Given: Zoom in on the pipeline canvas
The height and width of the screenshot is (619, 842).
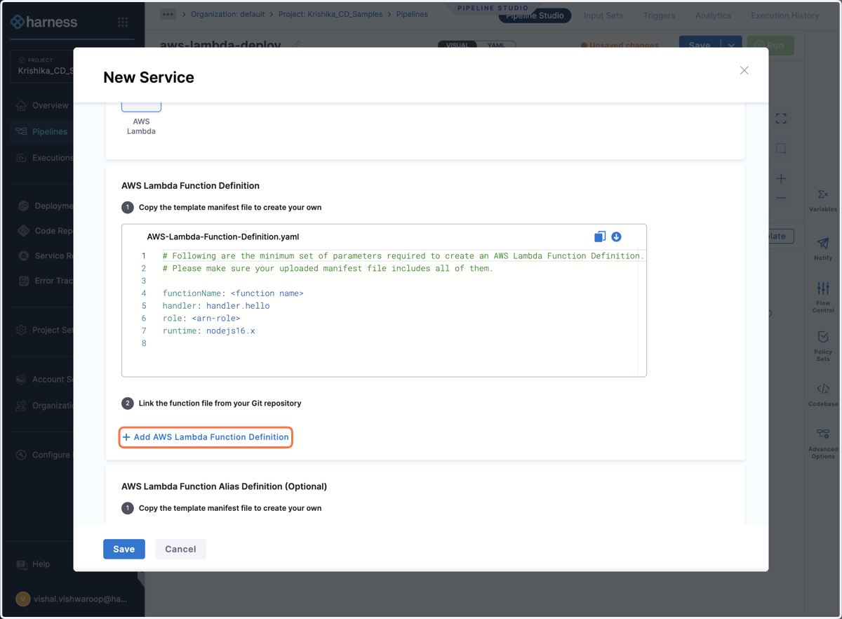Looking at the screenshot, I should tap(781, 178).
